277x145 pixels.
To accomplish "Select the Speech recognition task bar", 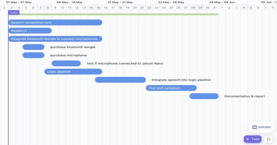I will (55, 23).
